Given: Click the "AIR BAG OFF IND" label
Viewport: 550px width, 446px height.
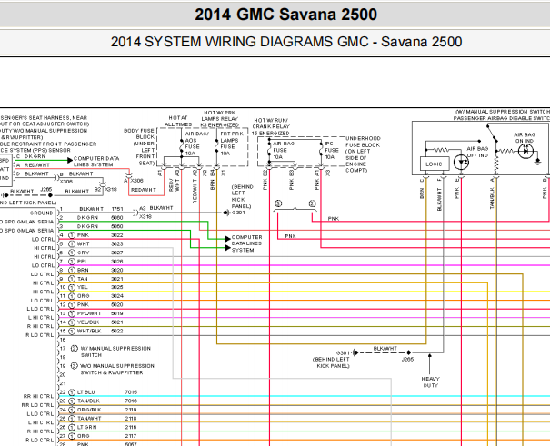Looking at the screenshot, I should pos(477,152).
